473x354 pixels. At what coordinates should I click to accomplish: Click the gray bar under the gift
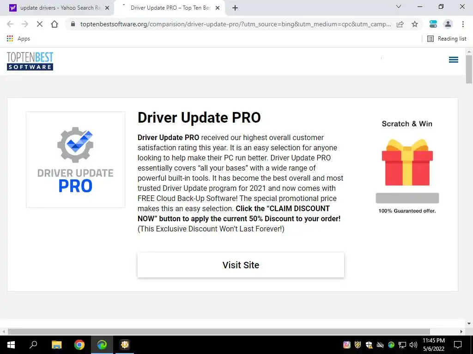407,198
